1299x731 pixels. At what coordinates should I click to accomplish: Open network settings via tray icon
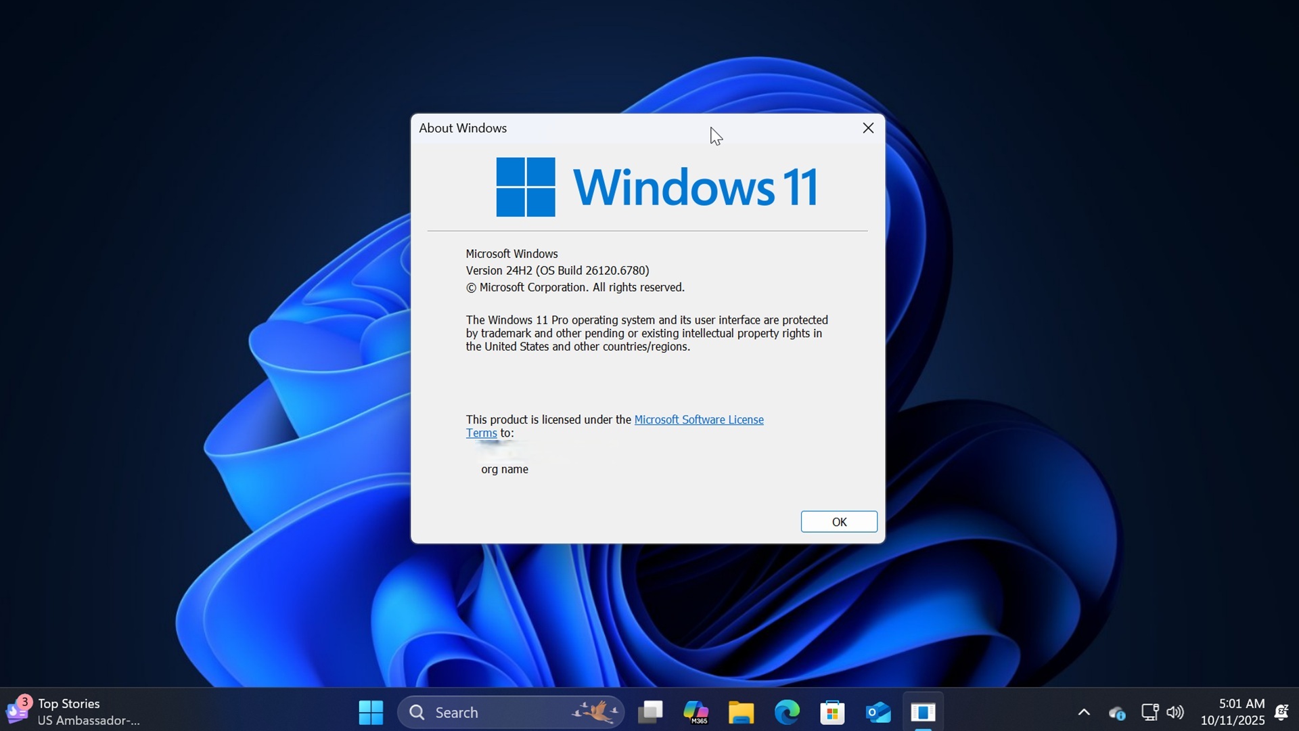coord(1150,712)
